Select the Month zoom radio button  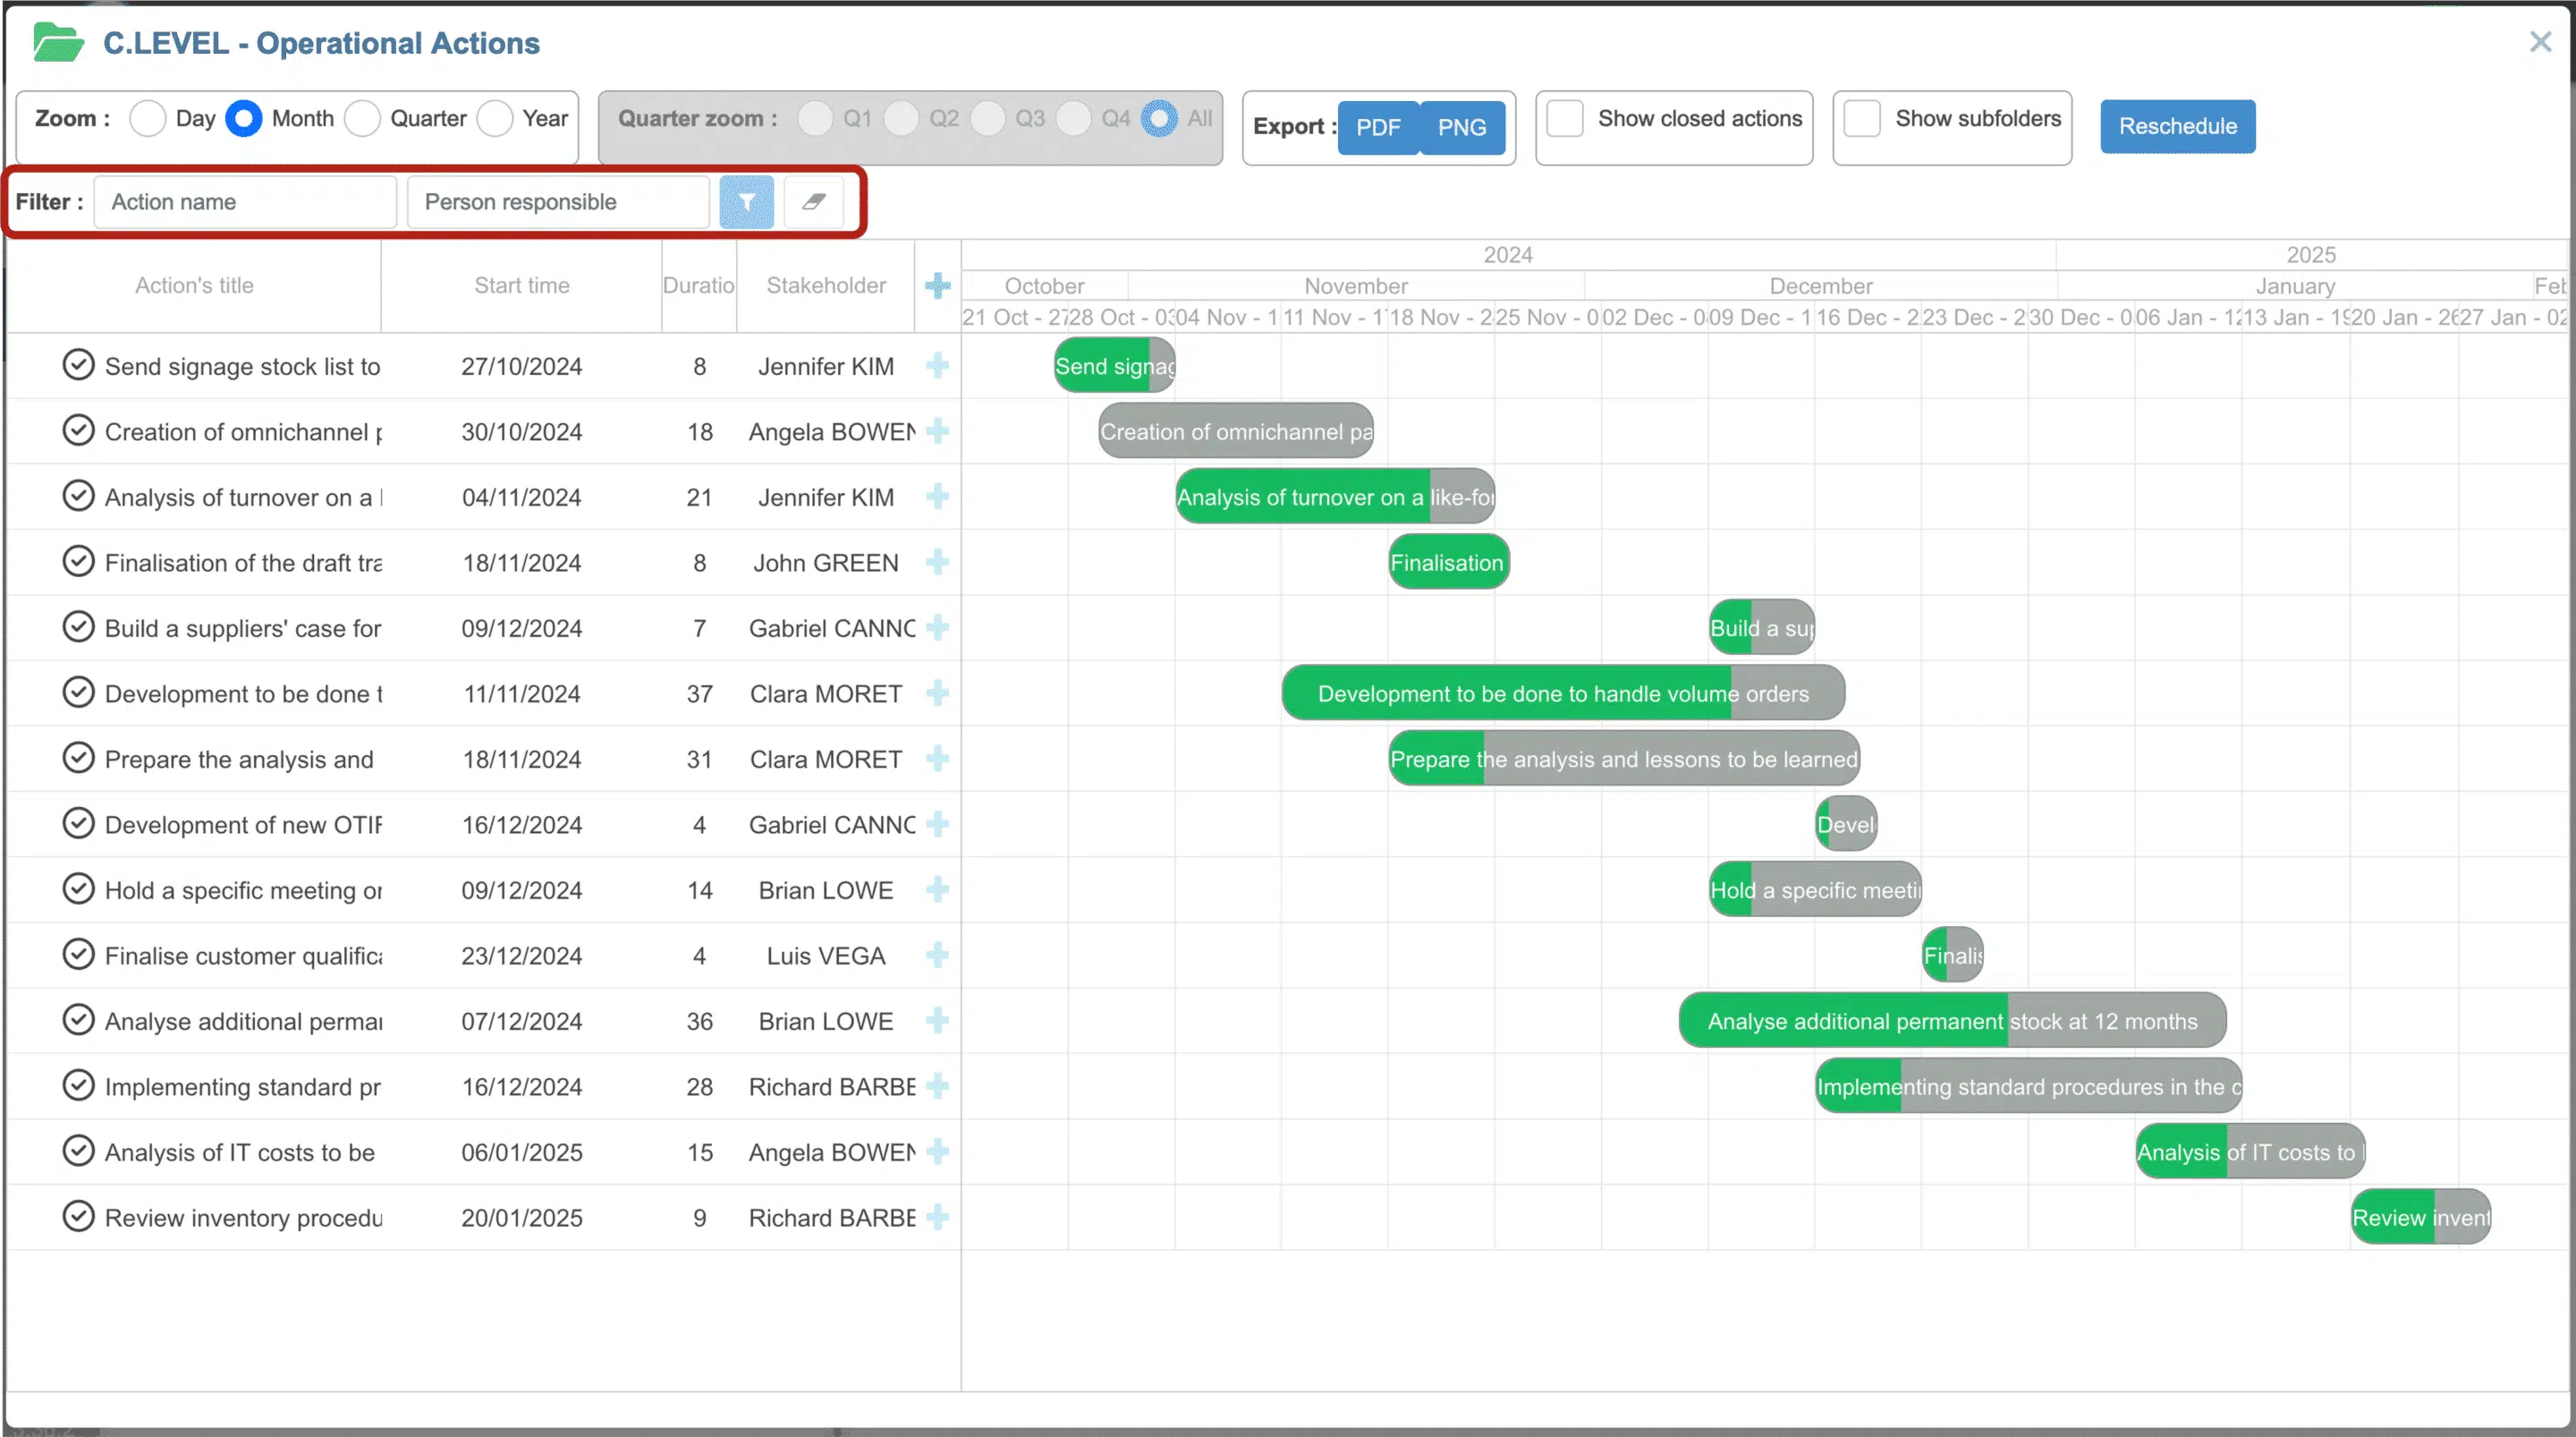[x=244, y=119]
